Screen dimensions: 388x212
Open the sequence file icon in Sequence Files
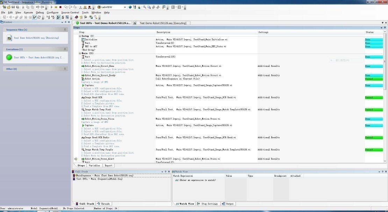pos(9,38)
